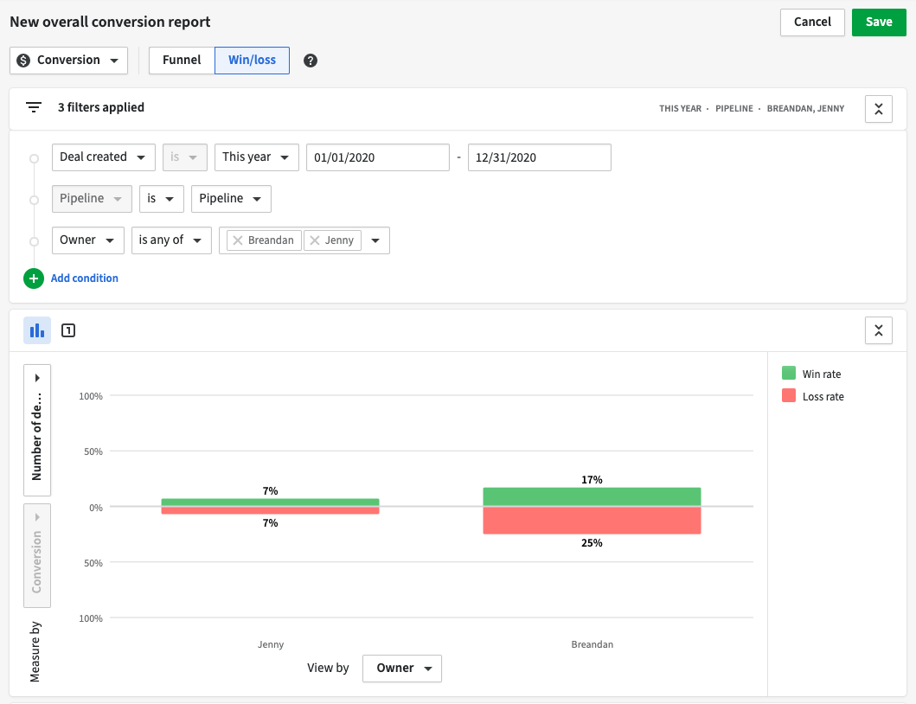Viewport: 916px width, 704px height.
Task: Toggle Loss rate legend swatch
Action: click(789, 396)
